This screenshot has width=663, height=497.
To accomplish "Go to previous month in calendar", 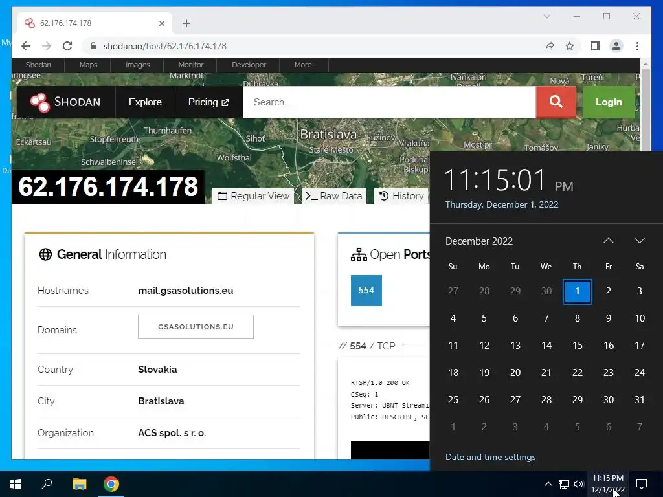I will click(609, 241).
